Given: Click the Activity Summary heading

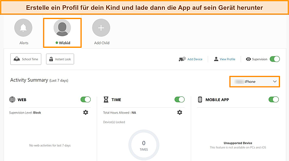Looking at the screenshot, I should point(29,80).
